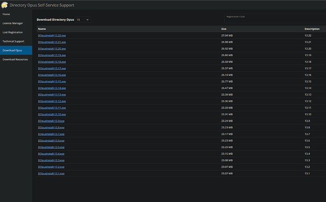The height and width of the screenshot is (202, 326).
Task: Select Download Opus in sidebar
Action: click(x=16, y=51)
